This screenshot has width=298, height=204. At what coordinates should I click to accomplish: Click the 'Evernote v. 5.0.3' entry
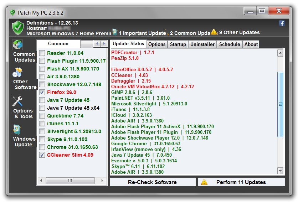pyautogui.click(x=144, y=161)
